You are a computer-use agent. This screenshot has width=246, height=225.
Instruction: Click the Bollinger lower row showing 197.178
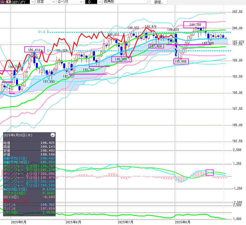click(x=29, y=170)
